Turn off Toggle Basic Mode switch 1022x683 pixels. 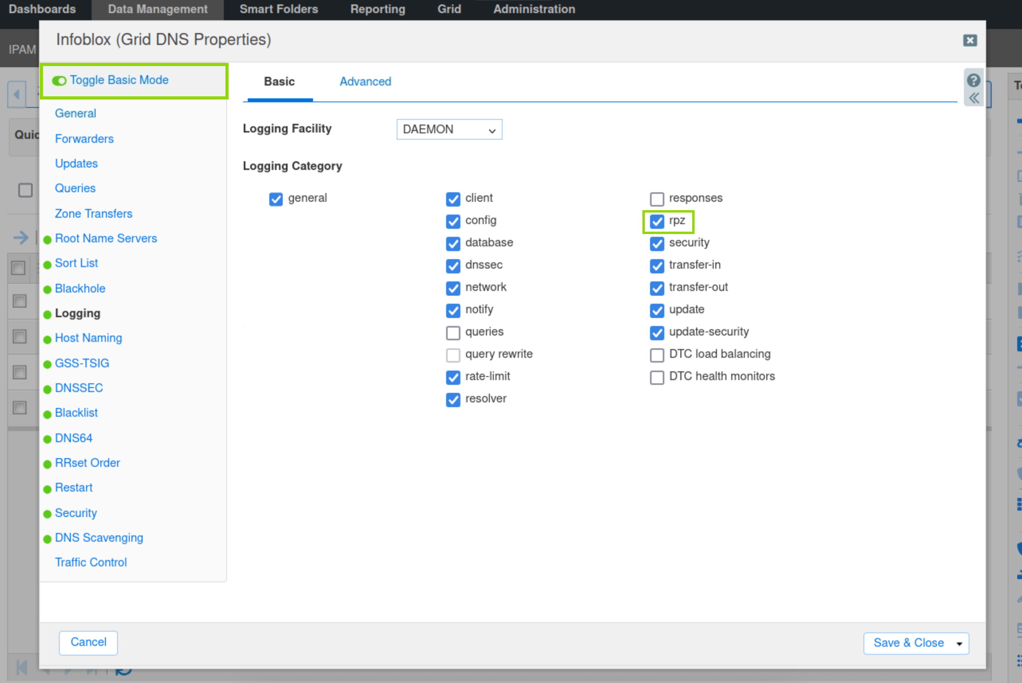(x=59, y=81)
